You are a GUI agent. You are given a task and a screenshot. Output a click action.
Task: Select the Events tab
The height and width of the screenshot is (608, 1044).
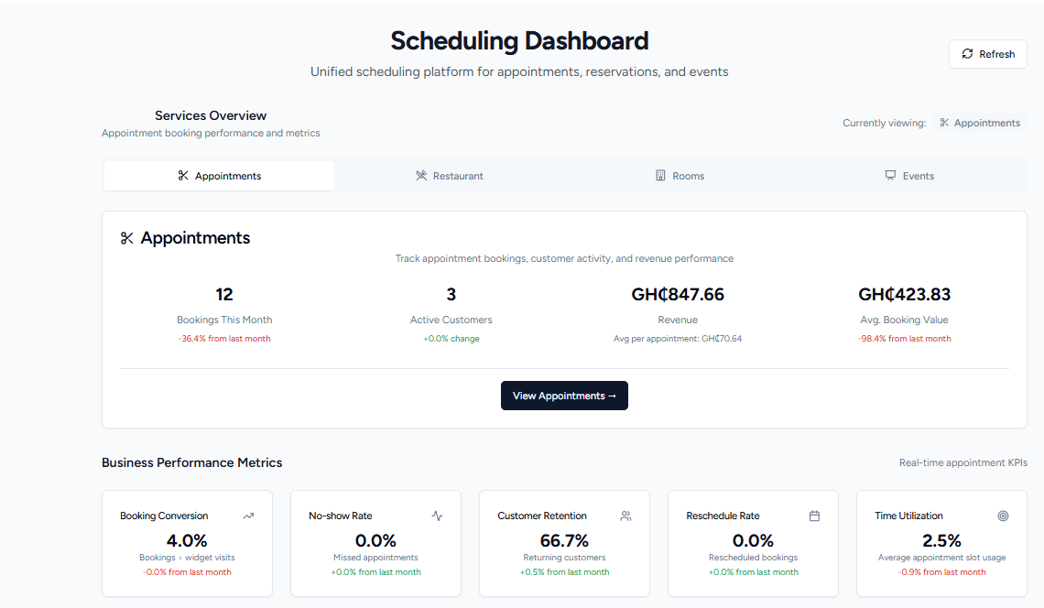click(x=909, y=176)
